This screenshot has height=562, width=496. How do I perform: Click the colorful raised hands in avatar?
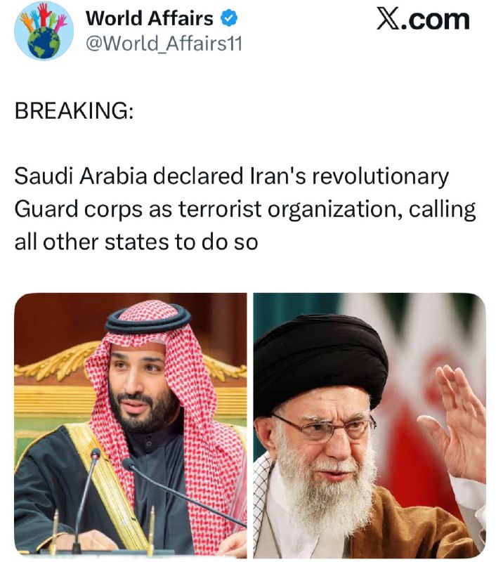[x=43, y=17]
